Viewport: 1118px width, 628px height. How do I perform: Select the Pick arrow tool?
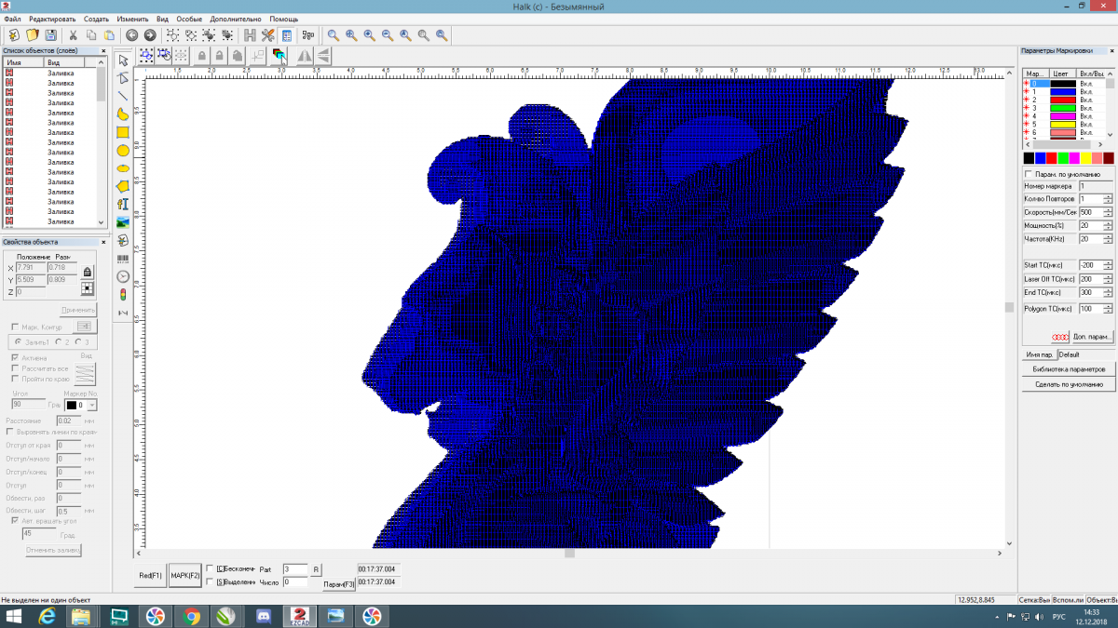[123, 60]
